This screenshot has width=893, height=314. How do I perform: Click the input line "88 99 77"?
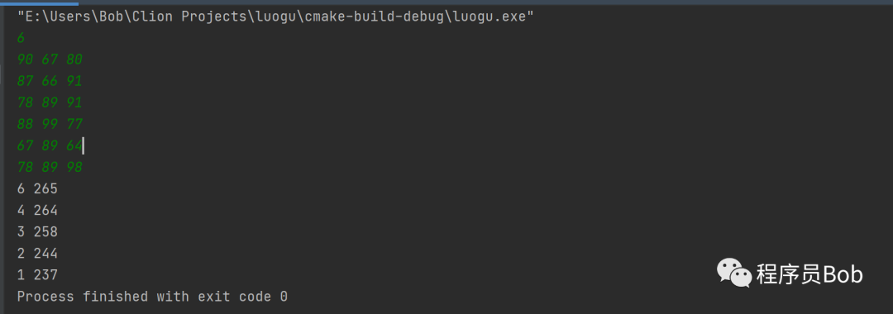[50, 125]
